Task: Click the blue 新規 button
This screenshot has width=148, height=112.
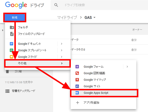Action: click(x=15, y=17)
